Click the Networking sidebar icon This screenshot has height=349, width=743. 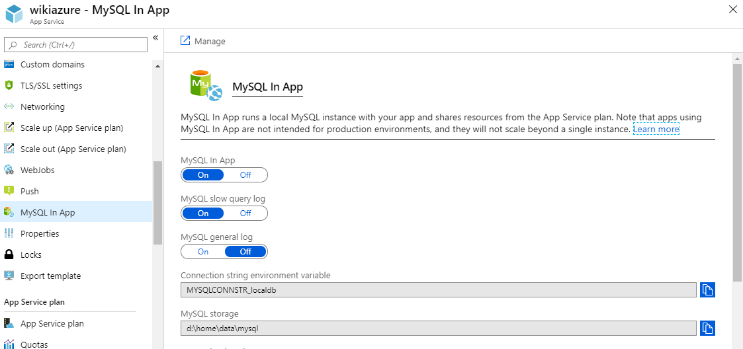point(9,107)
